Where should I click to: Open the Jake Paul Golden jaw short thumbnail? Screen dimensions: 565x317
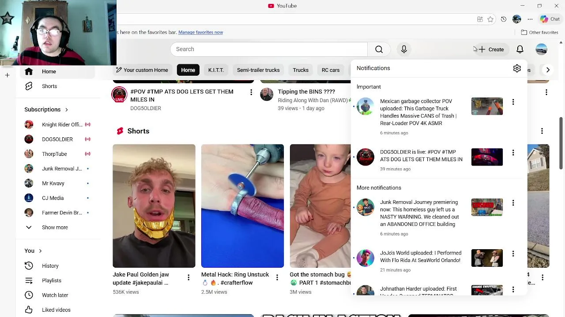(x=154, y=206)
